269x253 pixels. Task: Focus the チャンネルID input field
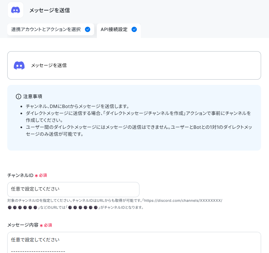[x=73, y=189]
